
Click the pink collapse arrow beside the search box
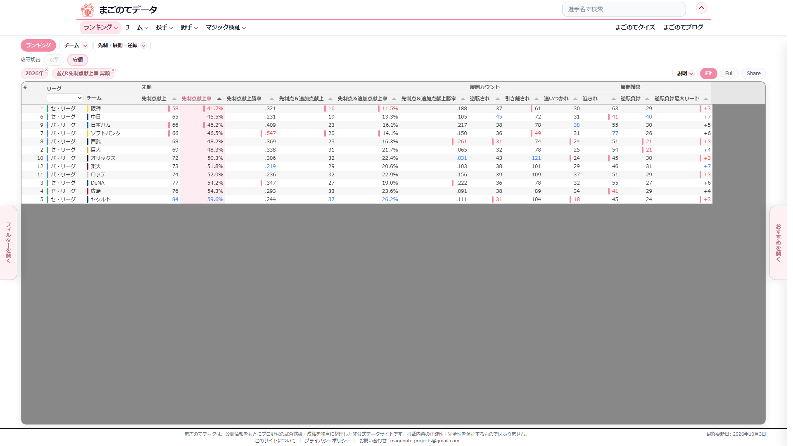click(x=701, y=8)
